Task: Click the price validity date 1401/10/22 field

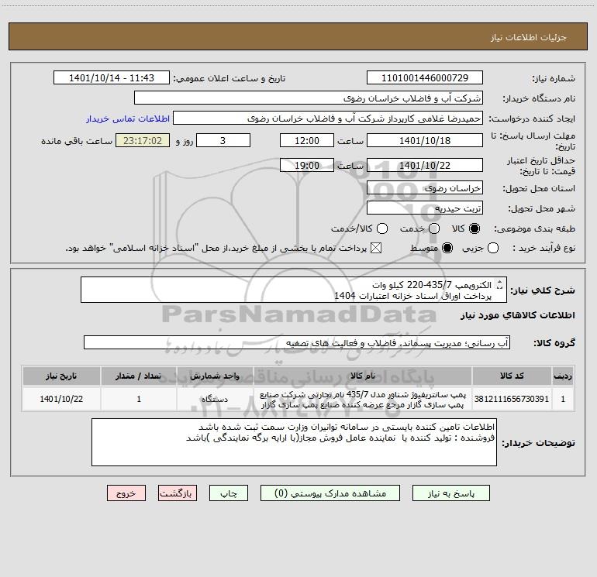Action: click(x=425, y=166)
